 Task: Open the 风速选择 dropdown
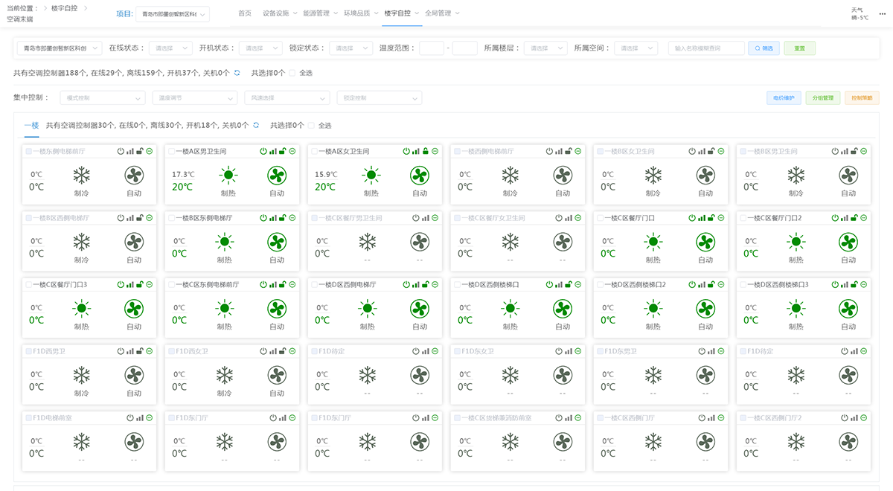tap(287, 97)
